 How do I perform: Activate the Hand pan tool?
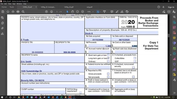pyautogui.click(x=72, y=12)
